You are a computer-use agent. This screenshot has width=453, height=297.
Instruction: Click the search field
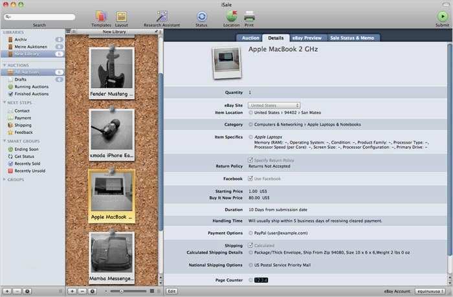click(x=39, y=17)
